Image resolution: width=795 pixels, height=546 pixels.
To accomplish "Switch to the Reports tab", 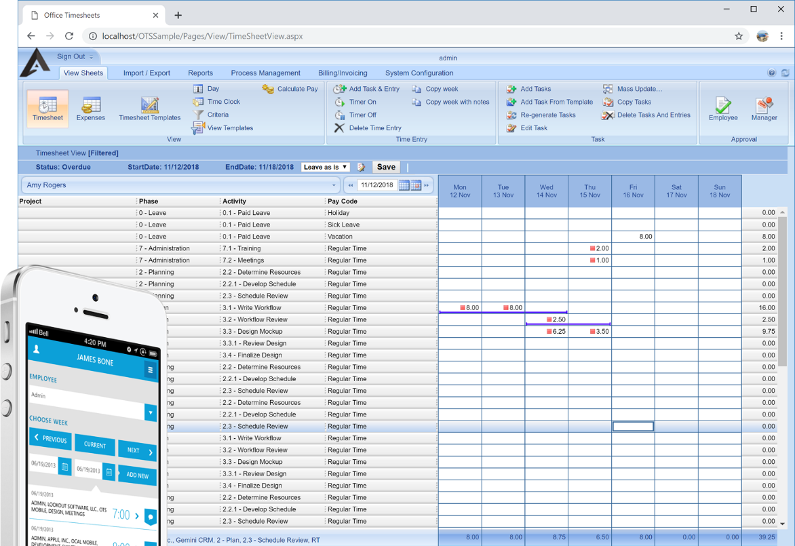I will (x=200, y=73).
